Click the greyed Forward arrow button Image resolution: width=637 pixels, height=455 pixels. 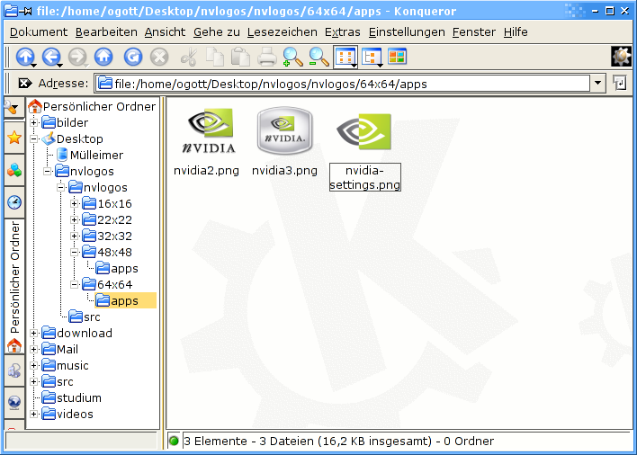click(x=77, y=57)
